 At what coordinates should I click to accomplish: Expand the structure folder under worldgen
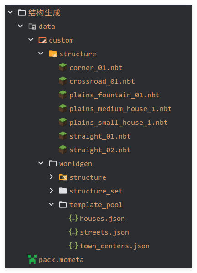[x=51, y=177]
